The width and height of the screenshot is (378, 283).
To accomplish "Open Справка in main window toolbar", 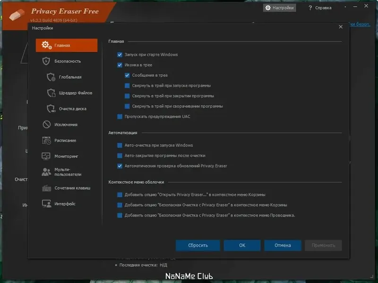I will pos(320,8).
